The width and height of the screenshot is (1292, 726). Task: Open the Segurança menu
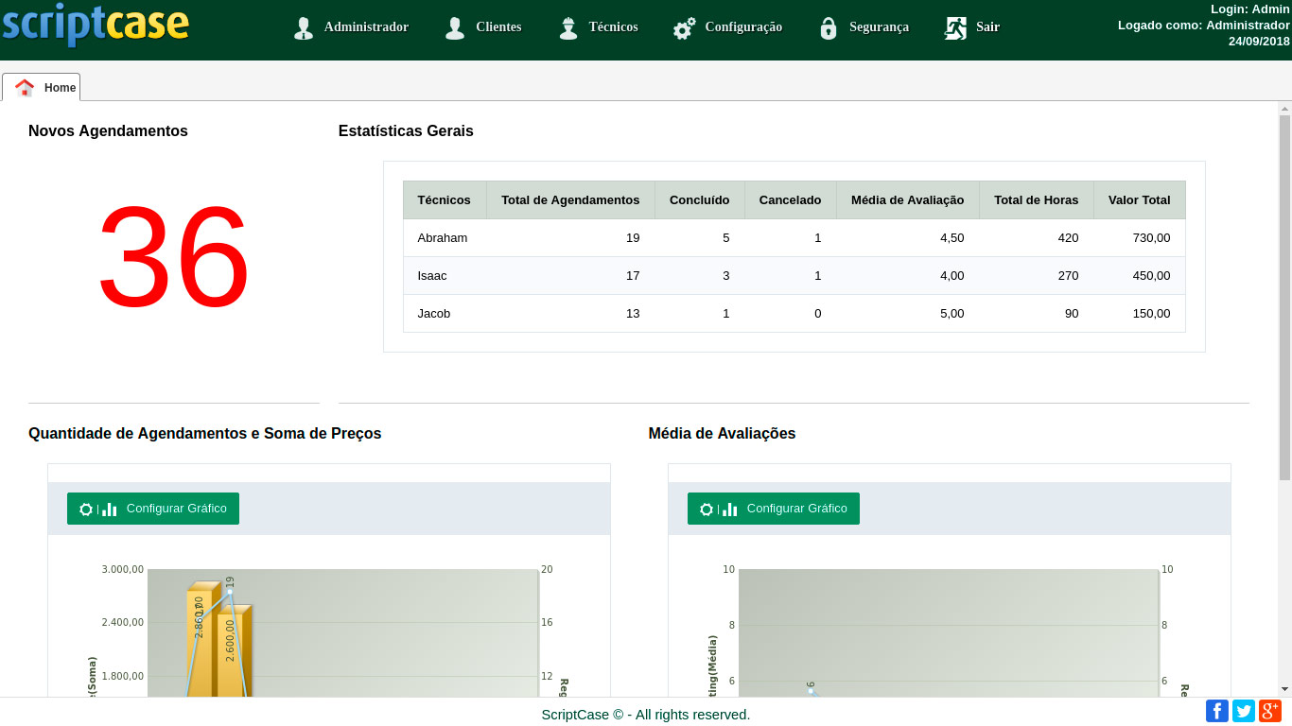tap(879, 27)
